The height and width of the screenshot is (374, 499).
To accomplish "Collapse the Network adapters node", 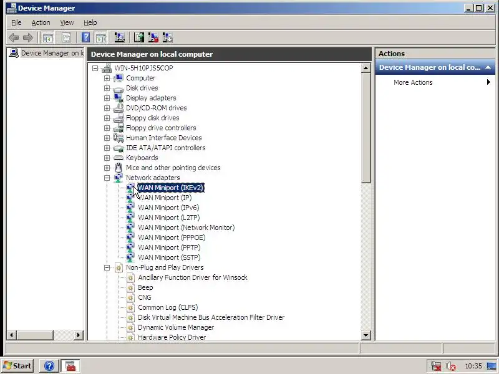I will (x=107, y=178).
